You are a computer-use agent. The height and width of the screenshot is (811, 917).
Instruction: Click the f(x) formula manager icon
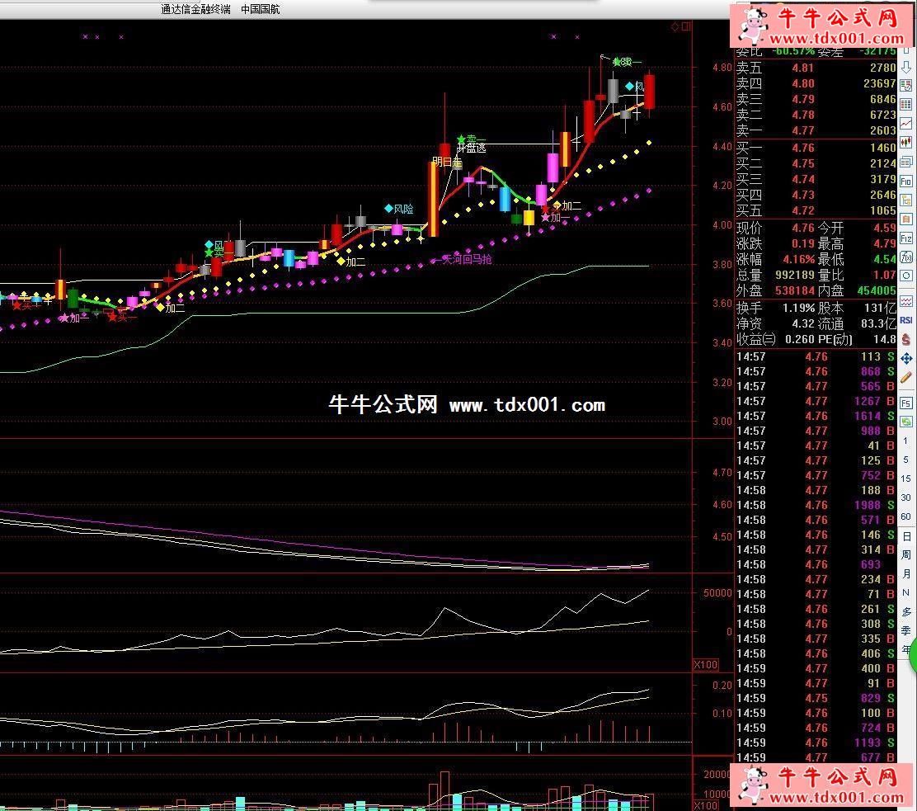coord(906,257)
